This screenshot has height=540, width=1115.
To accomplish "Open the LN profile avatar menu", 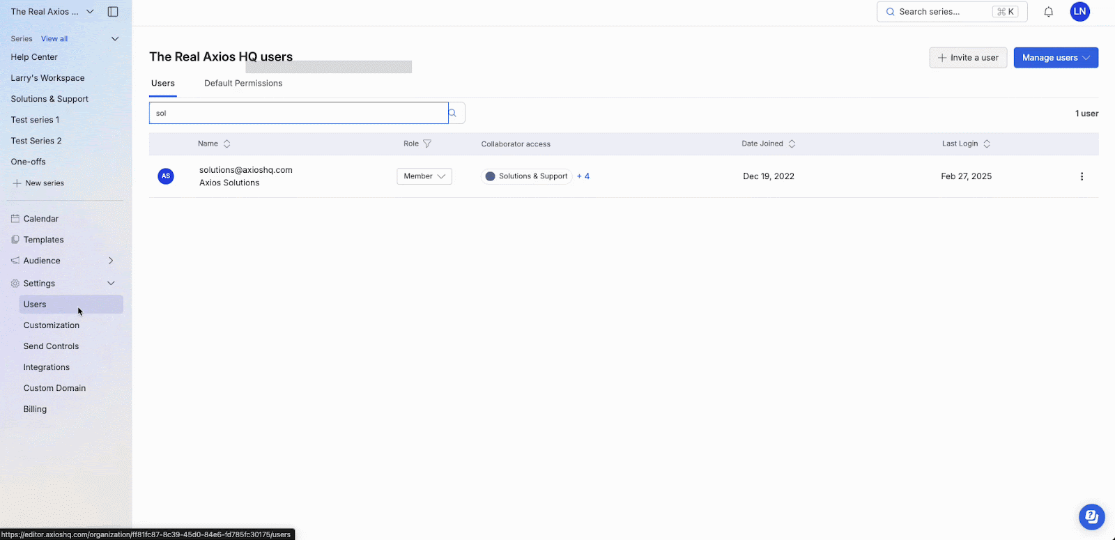I will [1079, 12].
